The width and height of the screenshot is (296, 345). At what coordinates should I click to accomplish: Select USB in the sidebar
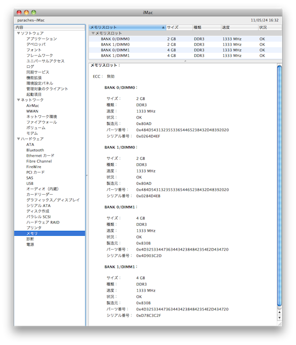point(30,183)
